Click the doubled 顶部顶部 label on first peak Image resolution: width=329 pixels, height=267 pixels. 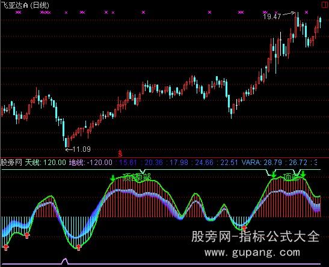(x=137, y=178)
